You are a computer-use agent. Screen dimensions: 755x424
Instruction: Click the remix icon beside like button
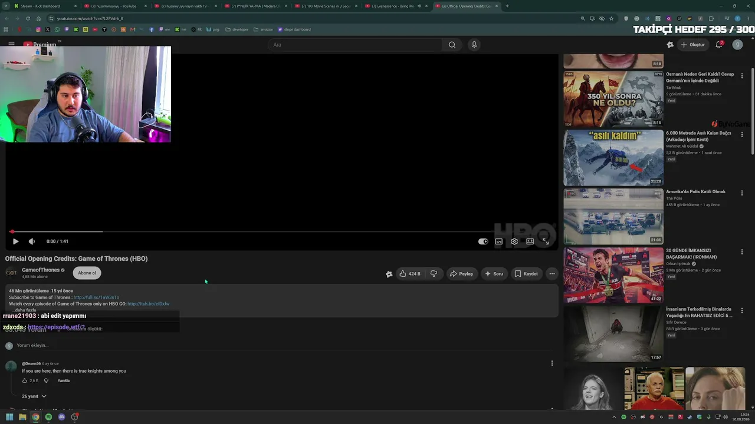389,274
